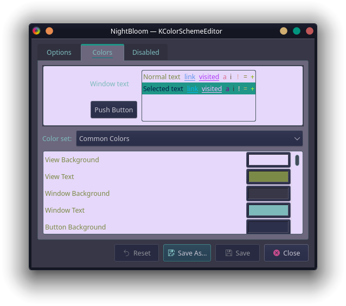Click the Close button

[286, 253]
